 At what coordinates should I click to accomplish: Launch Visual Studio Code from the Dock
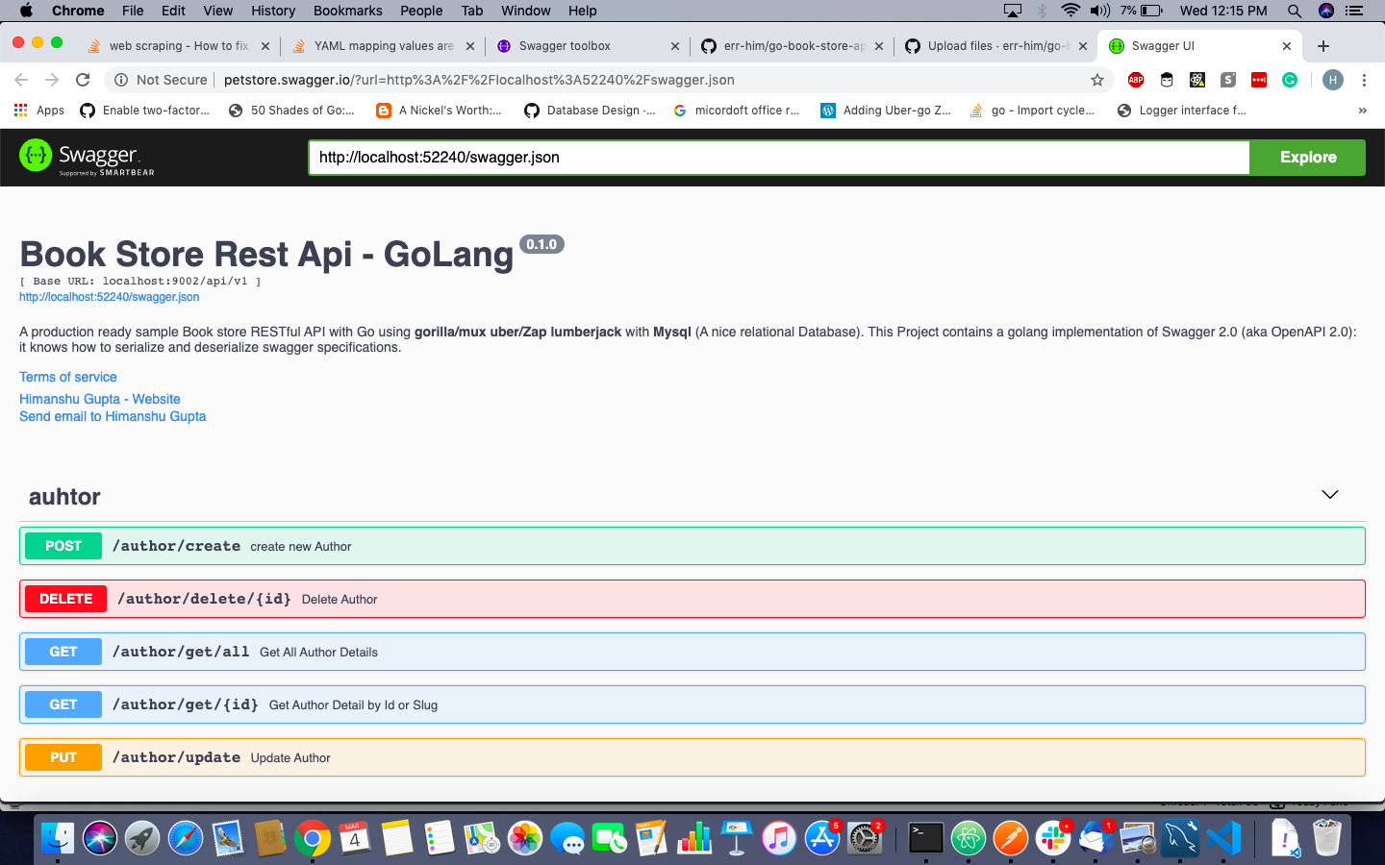point(1222,838)
